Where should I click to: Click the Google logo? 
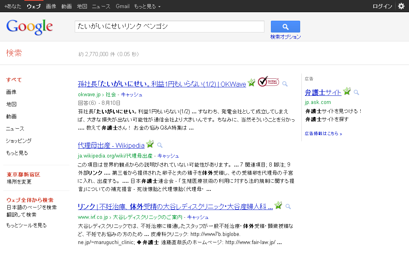click(30, 27)
